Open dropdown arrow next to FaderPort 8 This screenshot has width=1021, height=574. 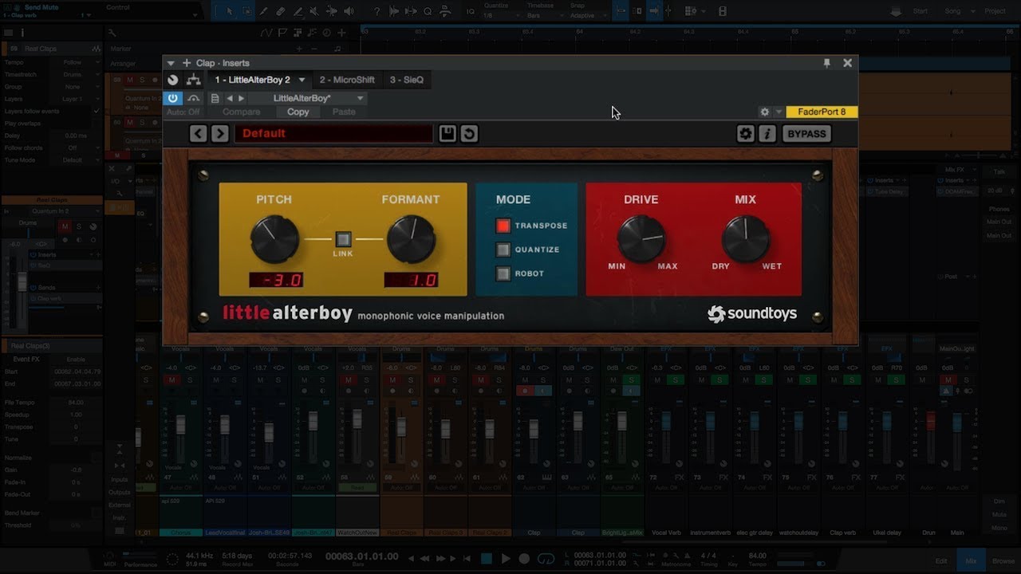779,112
